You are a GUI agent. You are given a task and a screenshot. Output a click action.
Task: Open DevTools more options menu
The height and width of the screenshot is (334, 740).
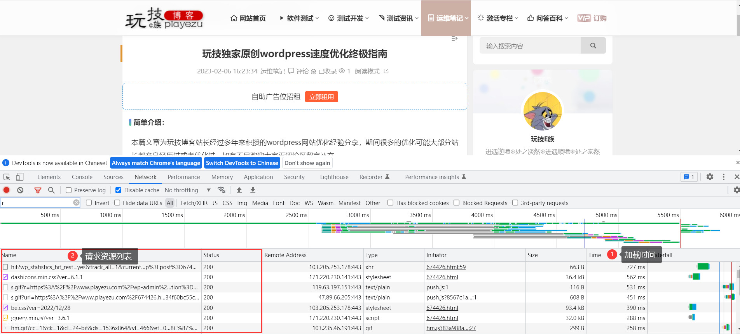pyautogui.click(x=724, y=177)
